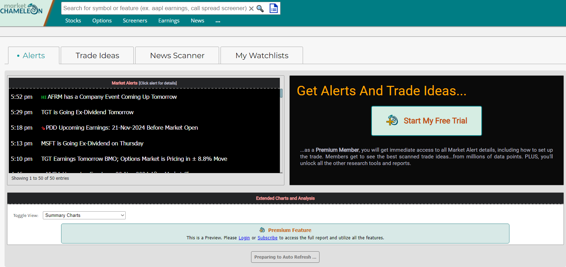Open PDD Upcoming Earnings alert
The width and height of the screenshot is (566, 267).
click(x=122, y=128)
